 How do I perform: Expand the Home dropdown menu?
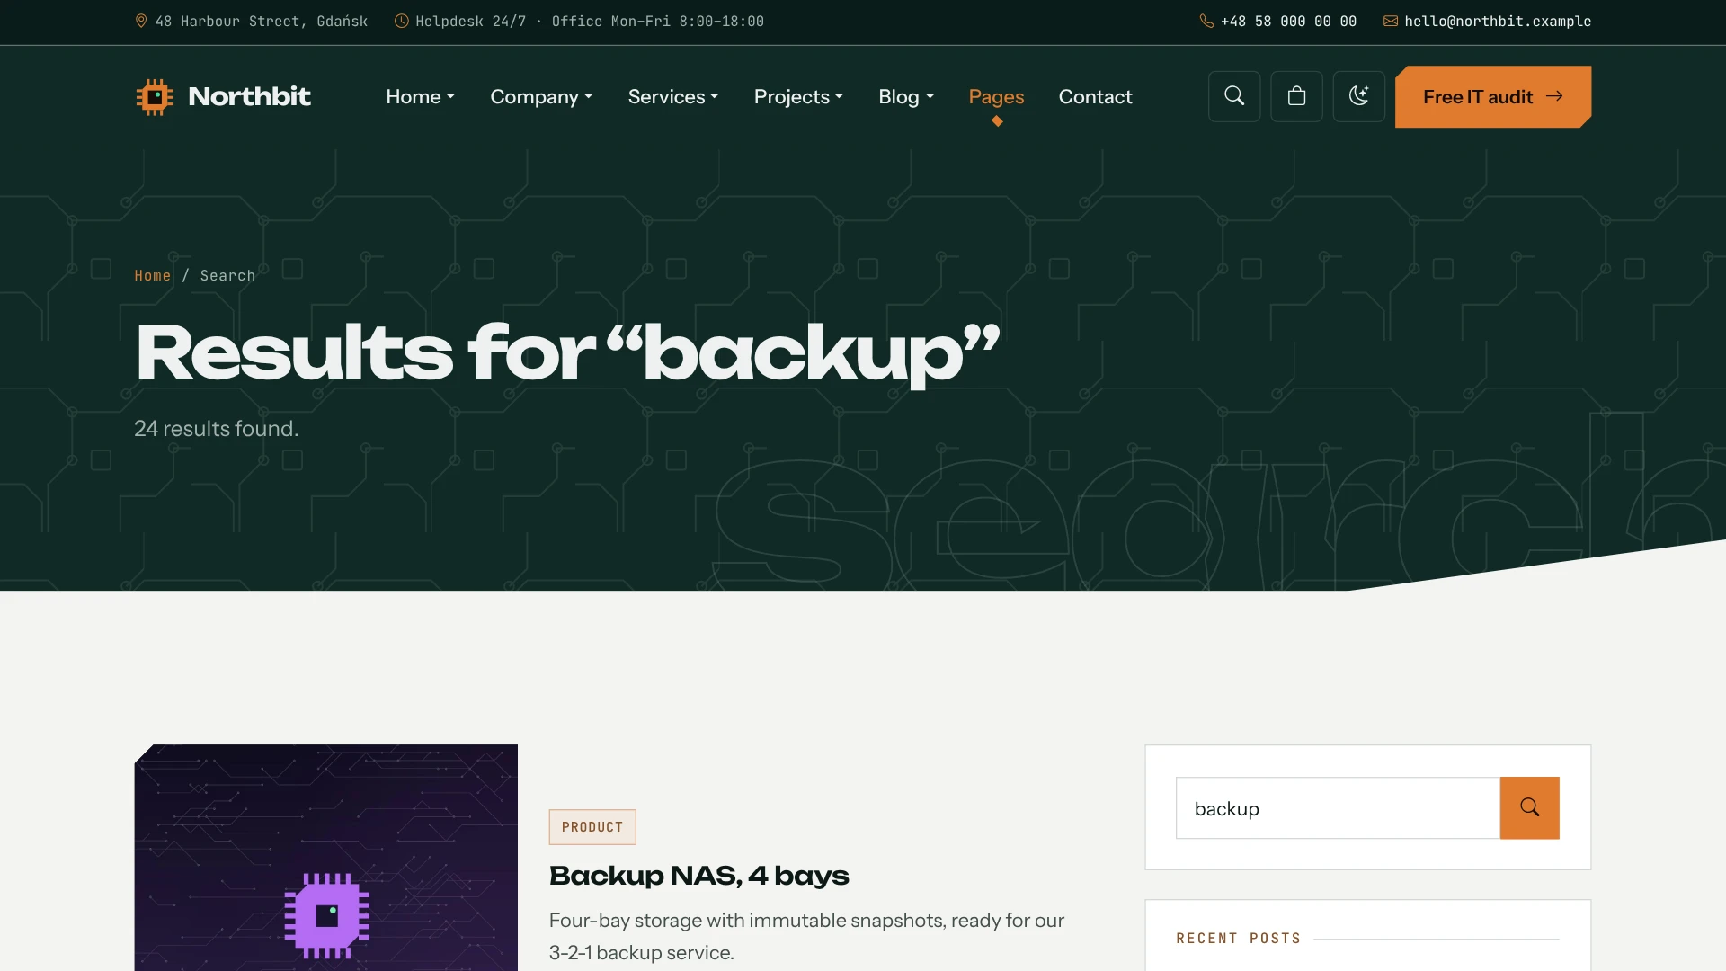tap(421, 96)
